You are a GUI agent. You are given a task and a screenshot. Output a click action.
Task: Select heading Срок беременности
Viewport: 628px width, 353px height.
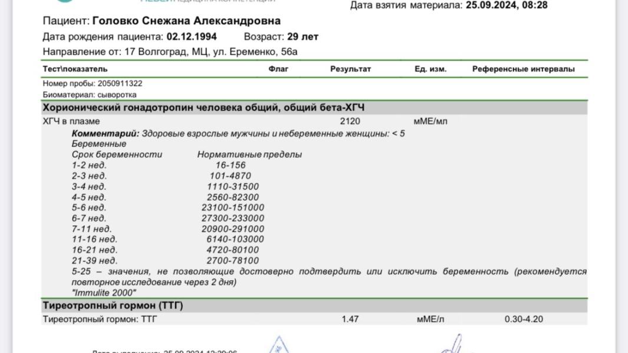point(117,154)
